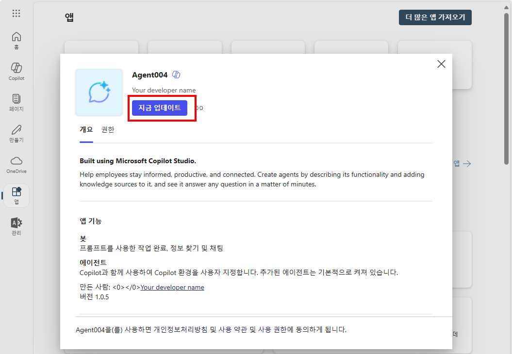Click the 앱 page heading at the top
This screenshot has height=354, width=512.
69,17
